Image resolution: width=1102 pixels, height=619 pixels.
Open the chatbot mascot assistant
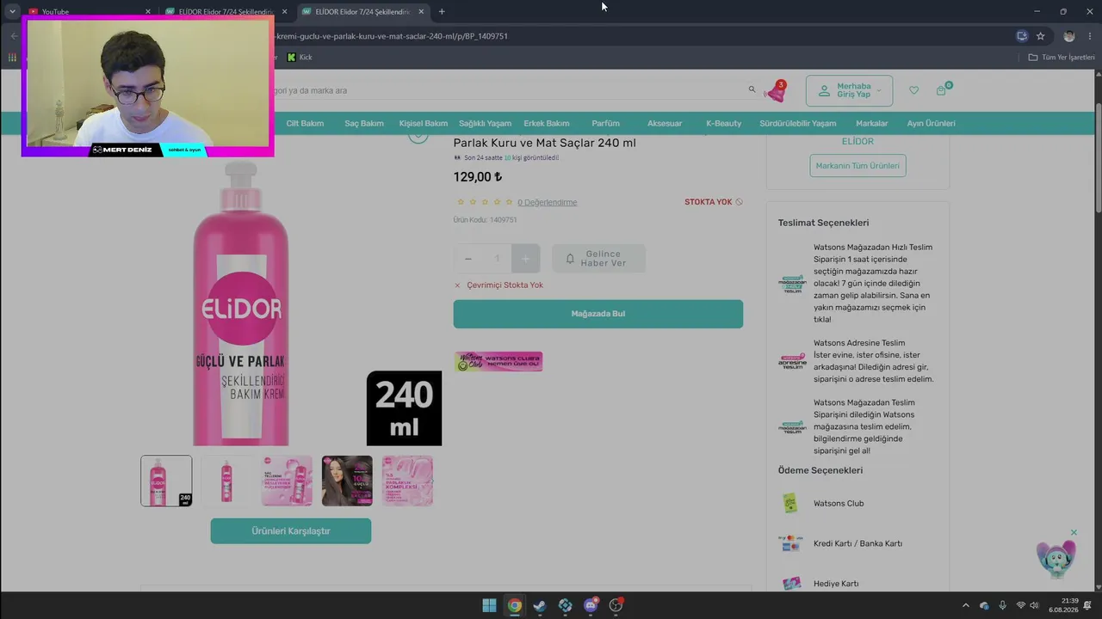[x=1056, y=560]
